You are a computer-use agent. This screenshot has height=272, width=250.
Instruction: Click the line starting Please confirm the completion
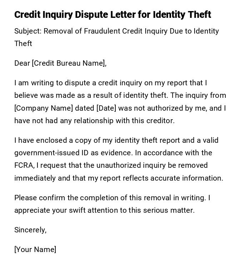[x=112, y=198]
